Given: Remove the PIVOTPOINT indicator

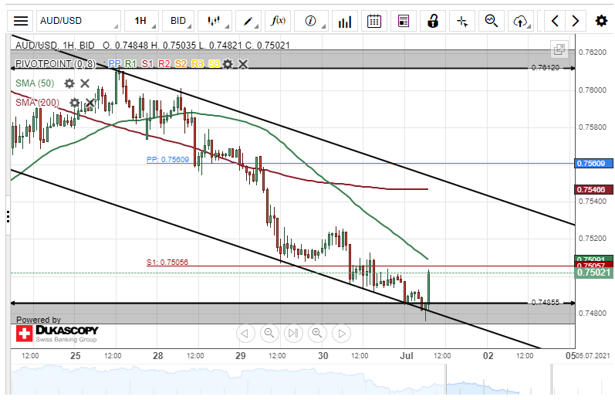Looking at the screenshot, I should pyautogui.click(x=243, y=64).
